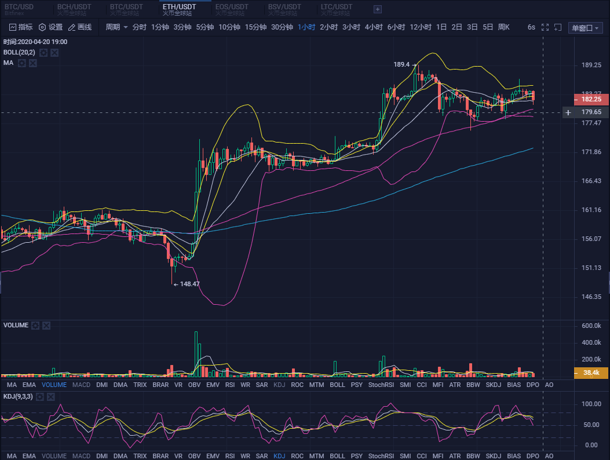Select the MACD indicator in bottom bar
610x460 pixels.
tap(81, 384)
